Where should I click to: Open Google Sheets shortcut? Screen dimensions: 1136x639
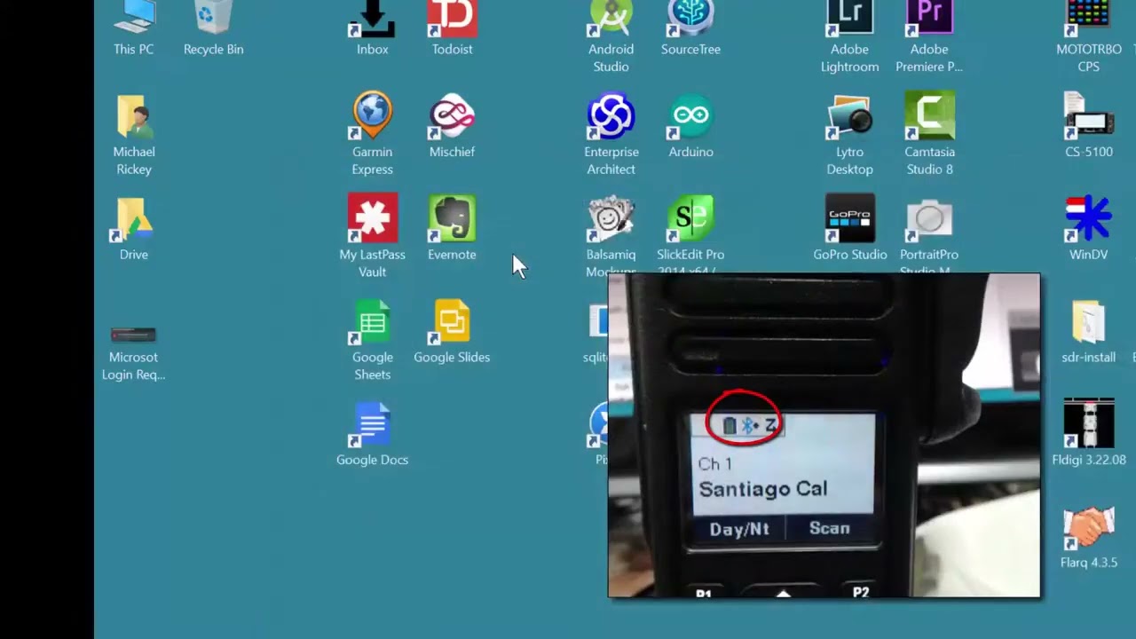pyautogui.click(x=372, y=341)
